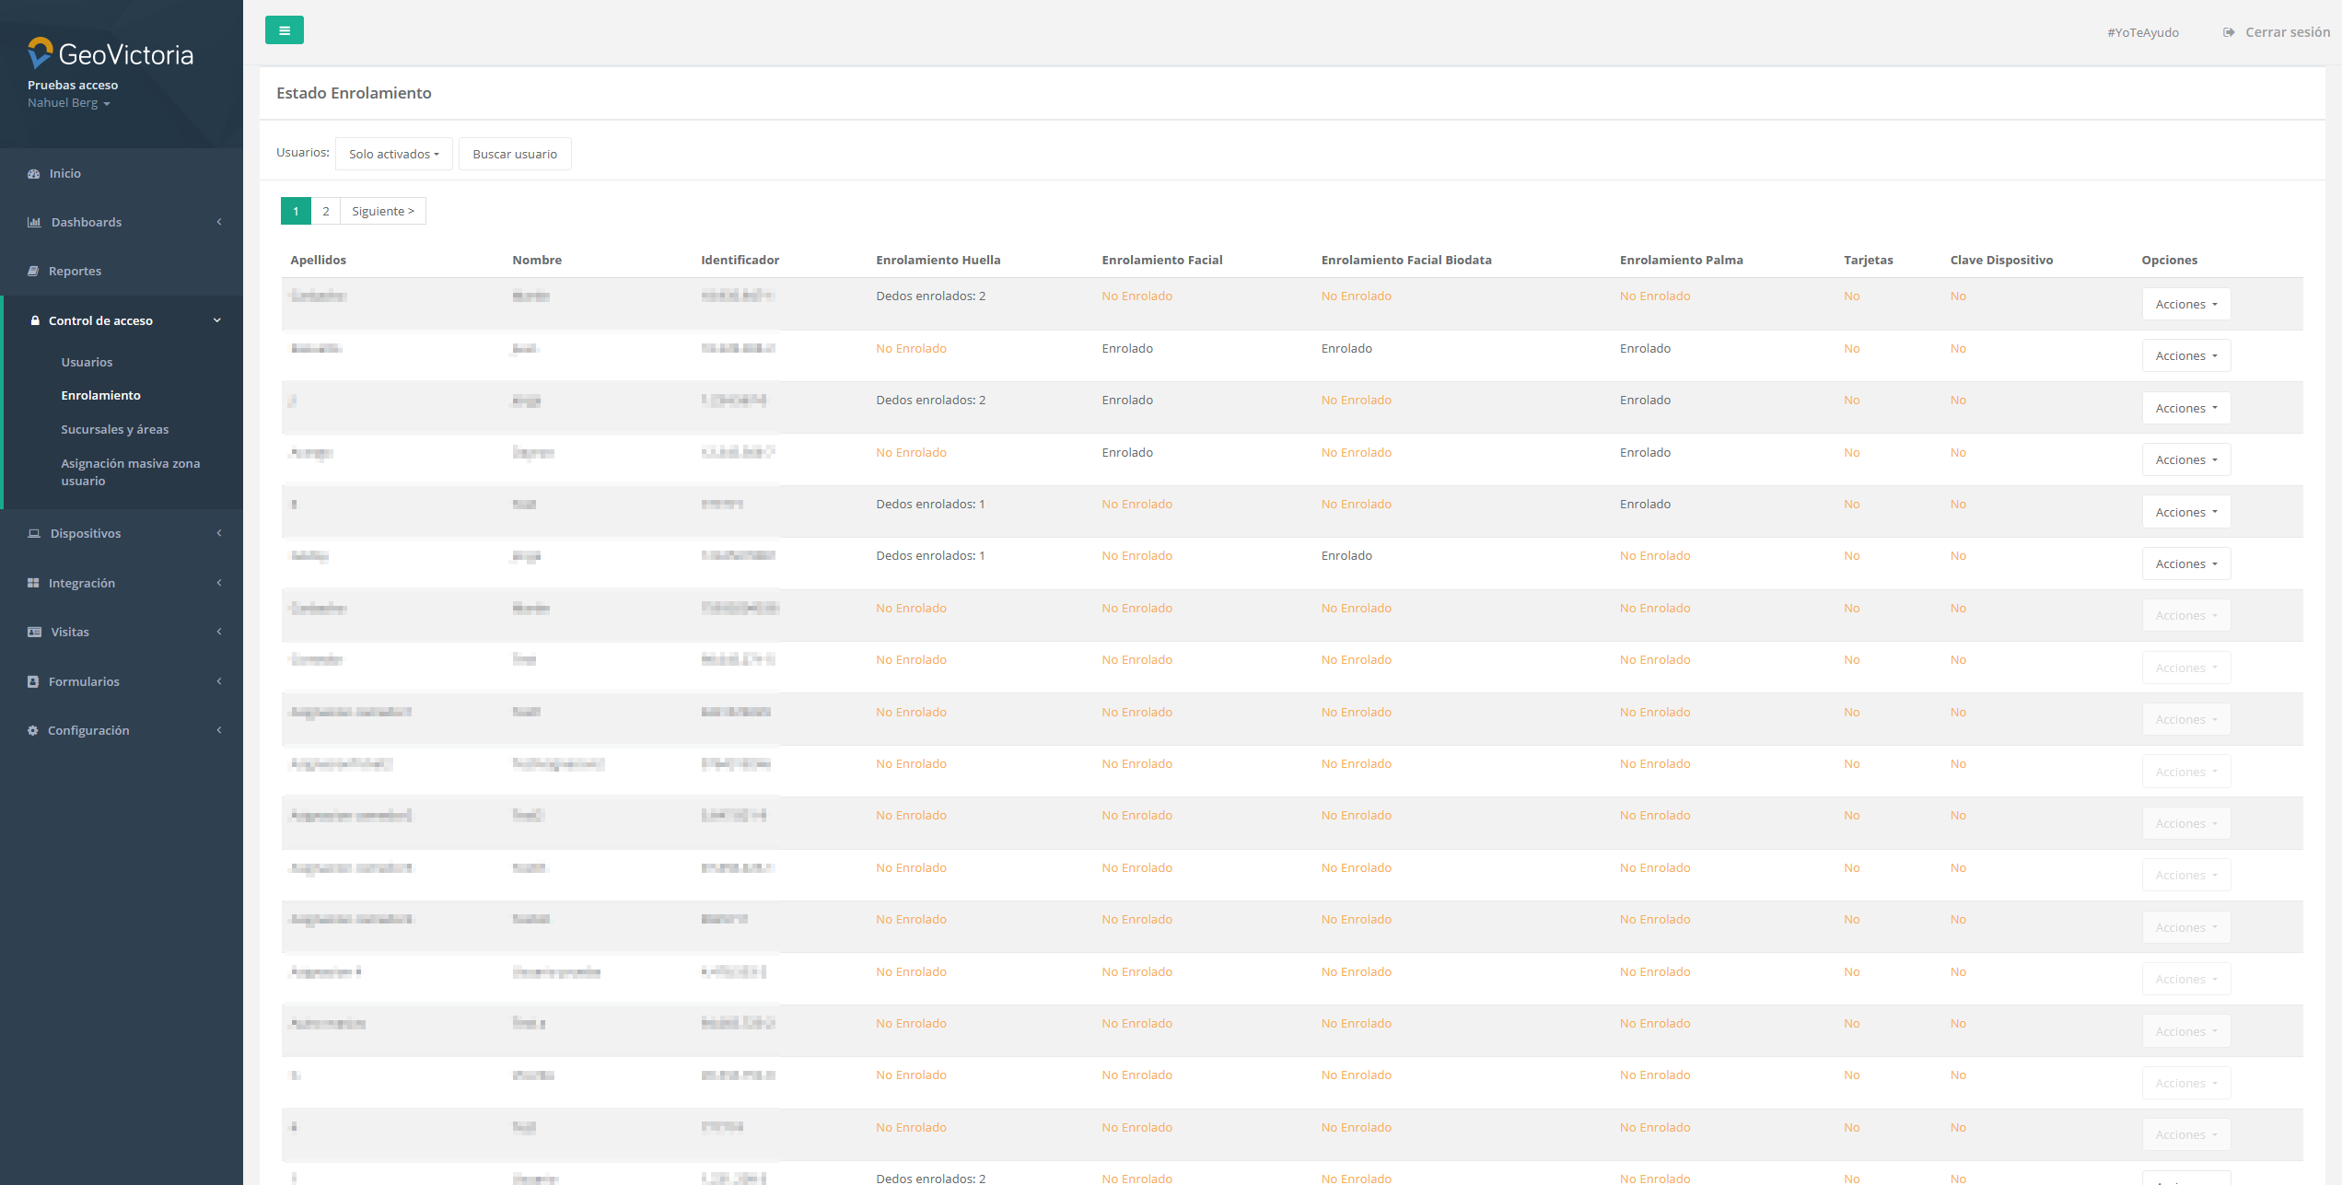Click the green hamburger menu toggle

284,30
